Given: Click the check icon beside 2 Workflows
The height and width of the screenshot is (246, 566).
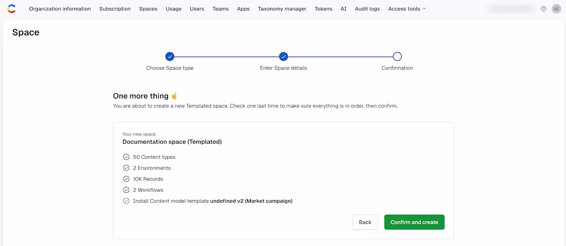Looking at the screenshot, I should [x=126, y=190].
